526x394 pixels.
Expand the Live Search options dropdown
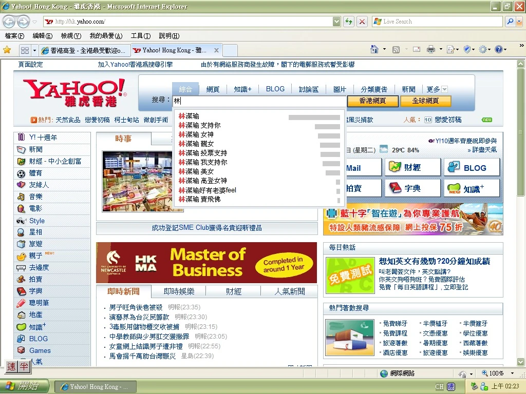tap(519, 22)
